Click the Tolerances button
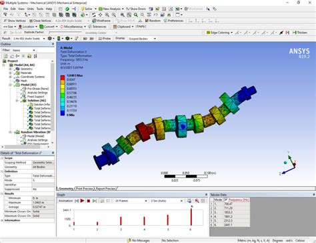 tap(97, 27)
